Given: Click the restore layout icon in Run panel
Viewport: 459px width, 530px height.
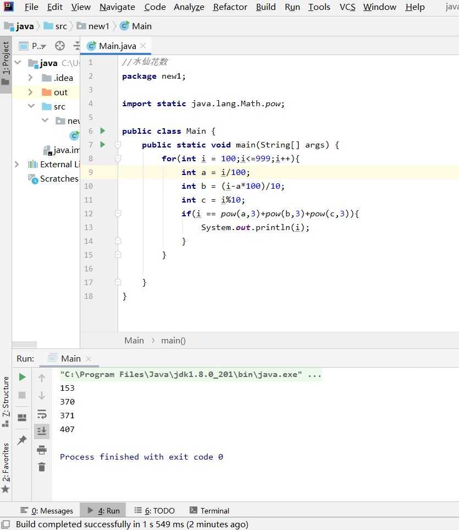Looking at the screenshot, I should click(x=23, y=418).
